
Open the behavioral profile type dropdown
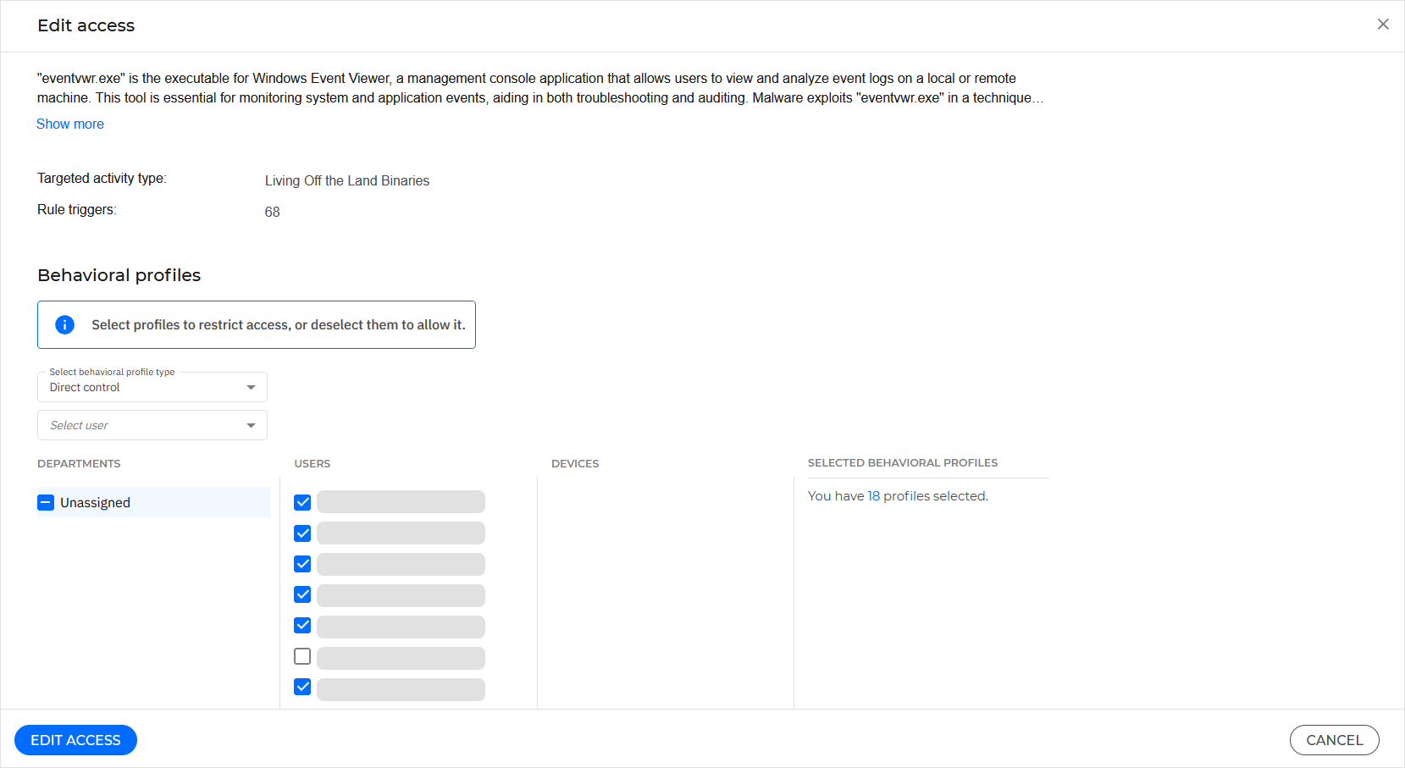[x=152, y=387]
